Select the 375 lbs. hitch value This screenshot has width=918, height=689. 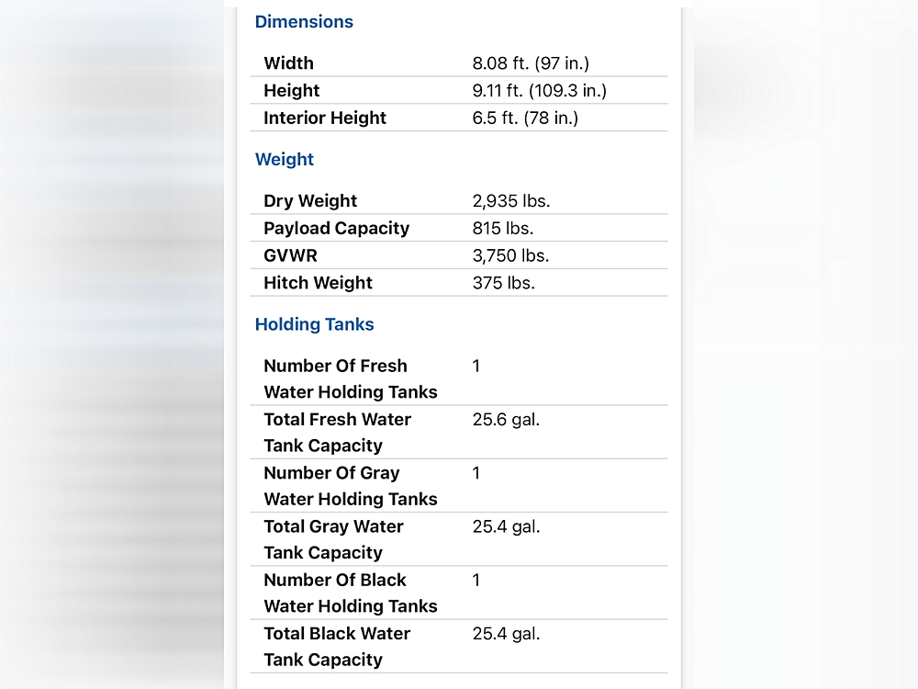503,283
